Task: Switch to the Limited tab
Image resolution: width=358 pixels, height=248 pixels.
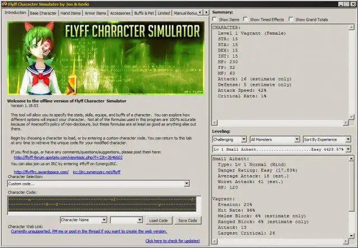Action: click(164, 13)
